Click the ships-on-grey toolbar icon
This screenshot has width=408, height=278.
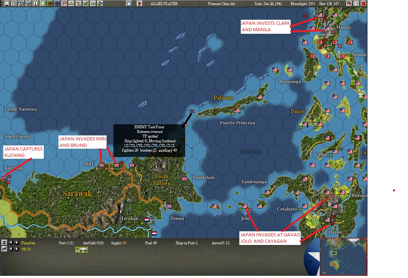93,3
